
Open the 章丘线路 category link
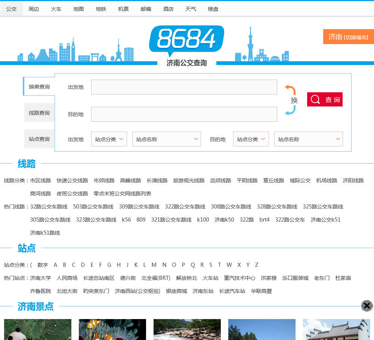click(273, 180)
